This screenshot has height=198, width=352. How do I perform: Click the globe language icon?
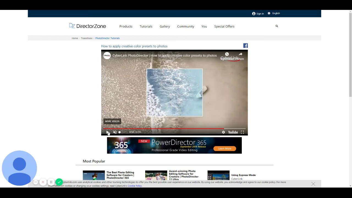[269, 13]
